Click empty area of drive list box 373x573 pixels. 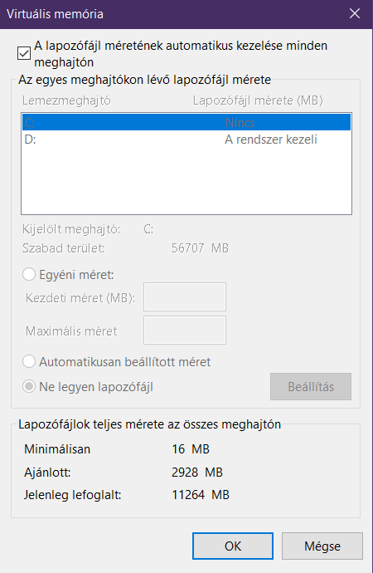pos(186,181)
